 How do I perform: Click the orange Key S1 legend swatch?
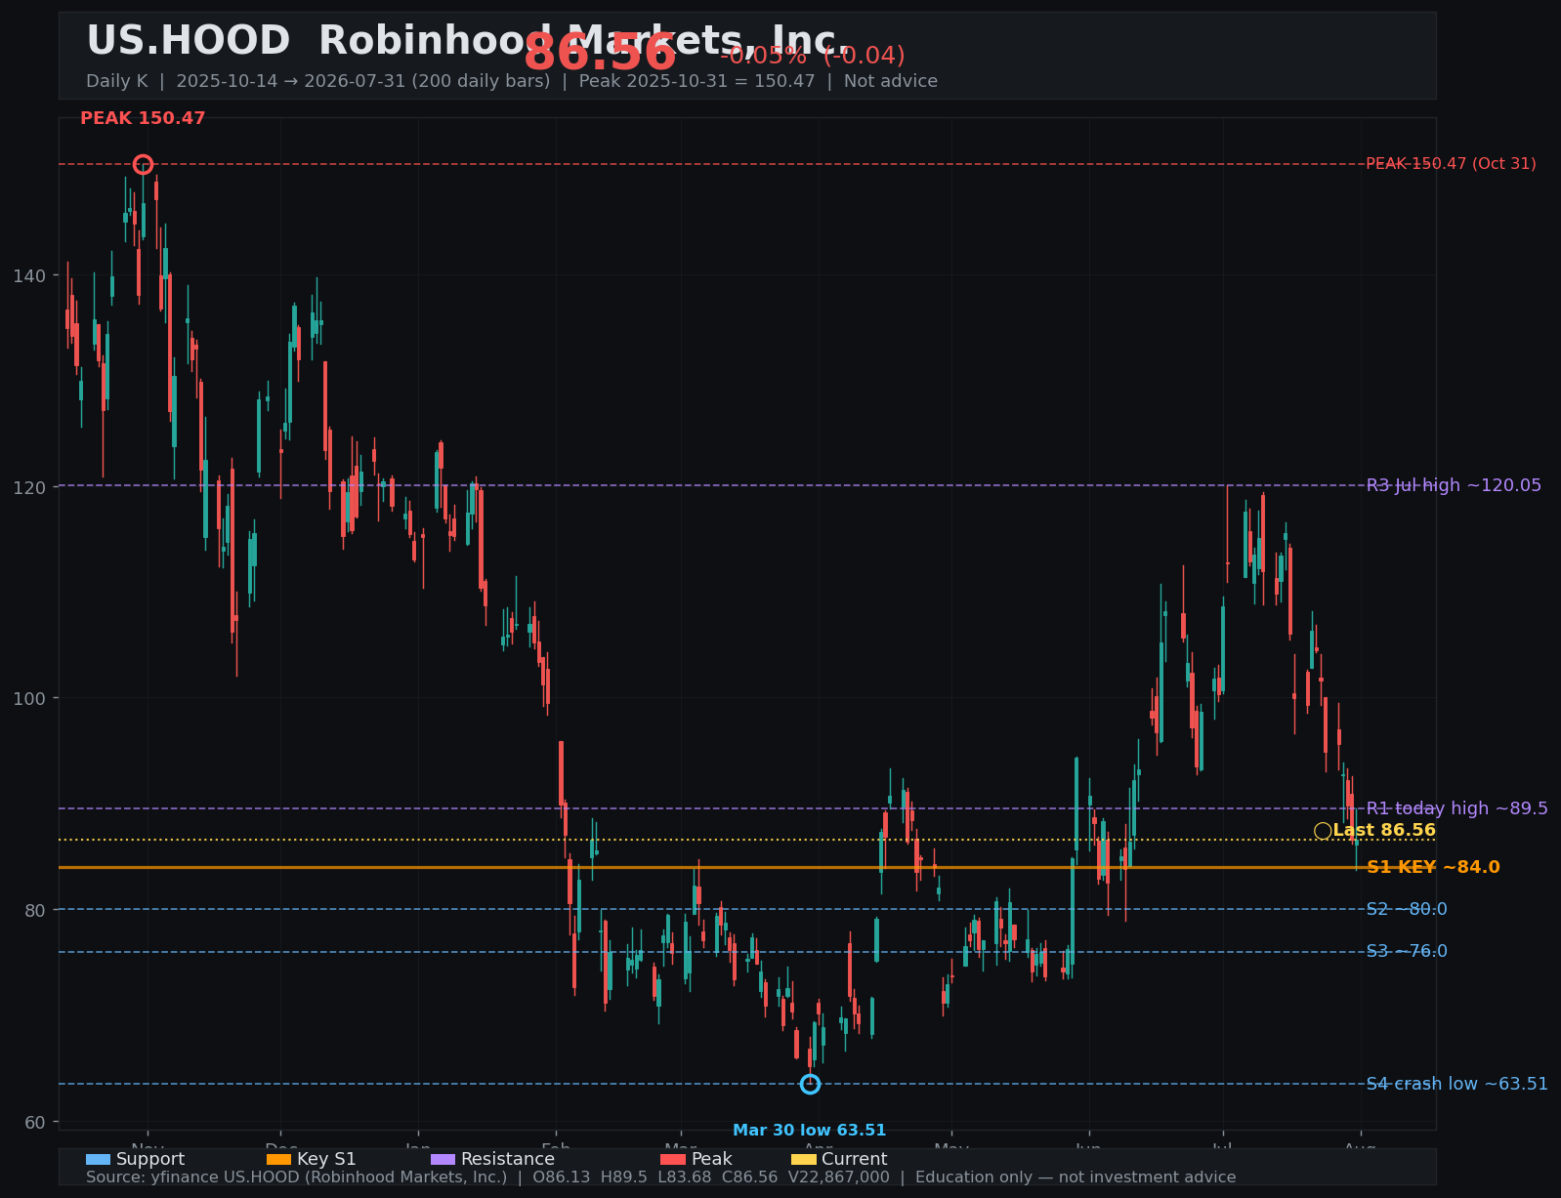click(x=278, y=1160)
